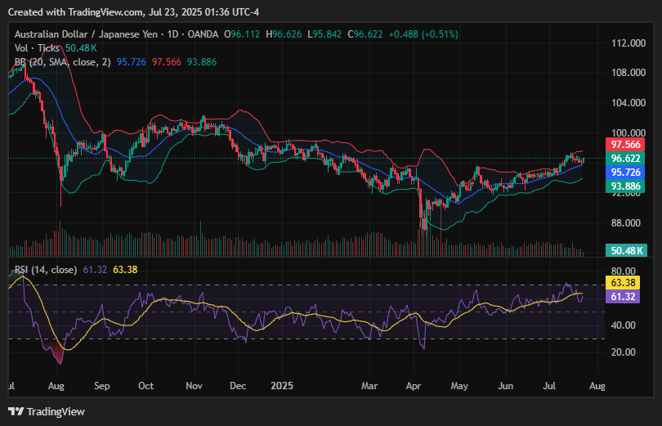Click the red 97.566 upper band price tag
The width and height of the screenshot is (662, 426).
[x=625, y=145]
